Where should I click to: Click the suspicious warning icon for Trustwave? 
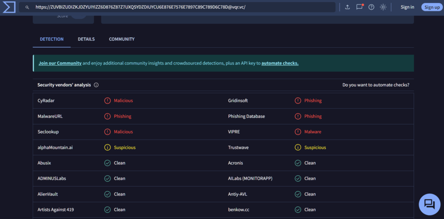point(298,147)
